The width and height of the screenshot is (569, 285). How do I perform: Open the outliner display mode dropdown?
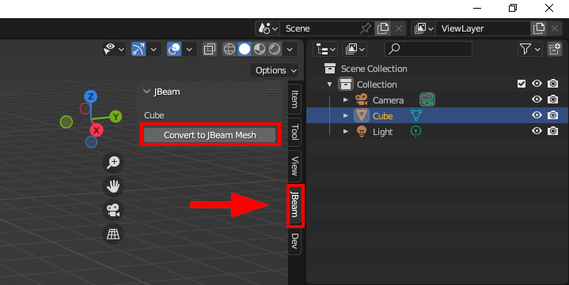355,49
